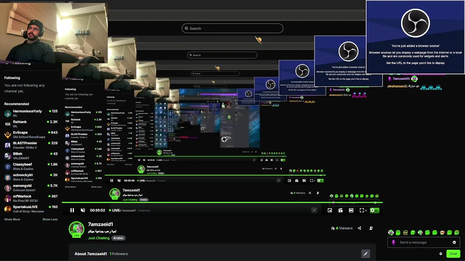Send with the green Chat button

pyautogui.click(x=453, y=254)
